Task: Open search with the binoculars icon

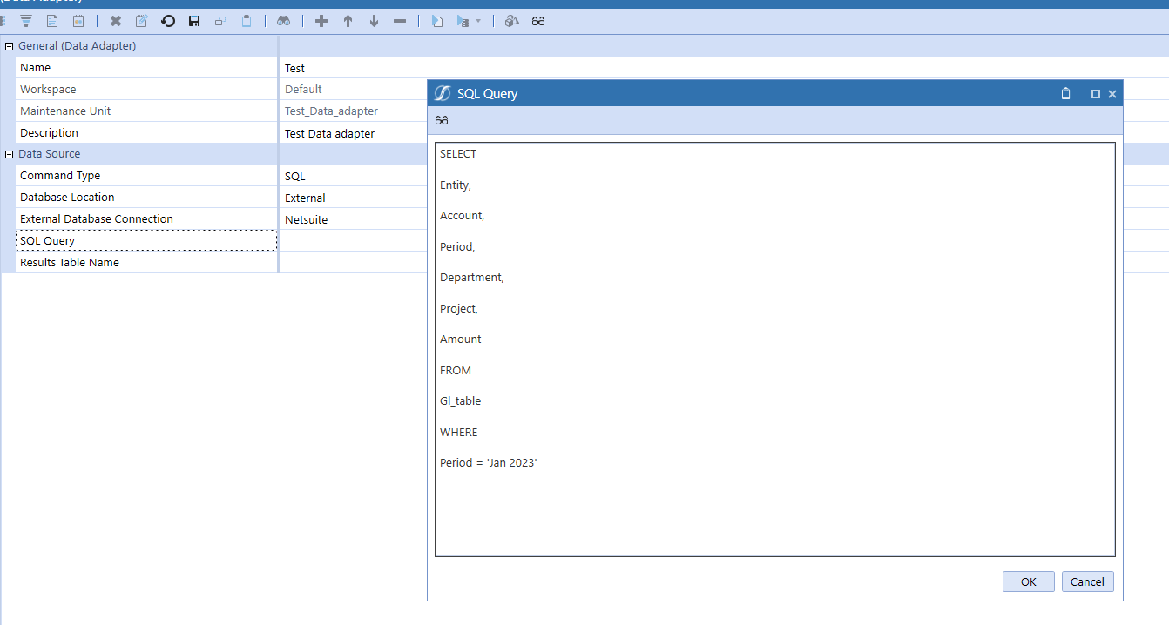Action: coord(283,21)
